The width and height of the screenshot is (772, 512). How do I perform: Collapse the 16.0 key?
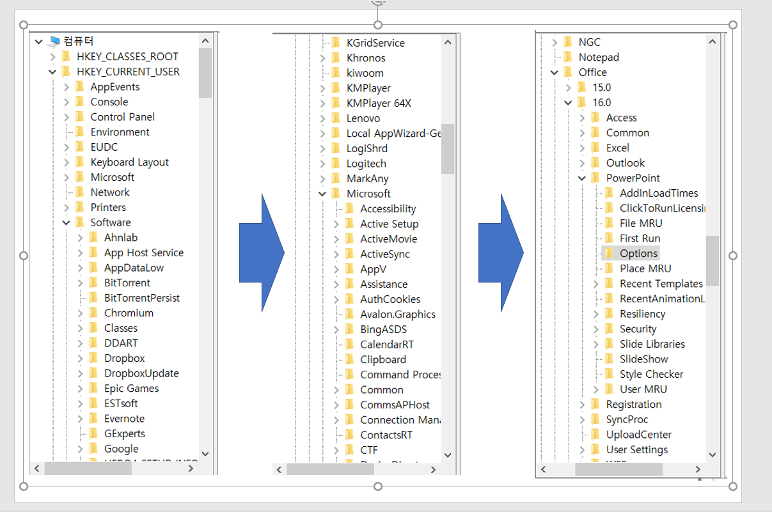click(x=568, y=102)
